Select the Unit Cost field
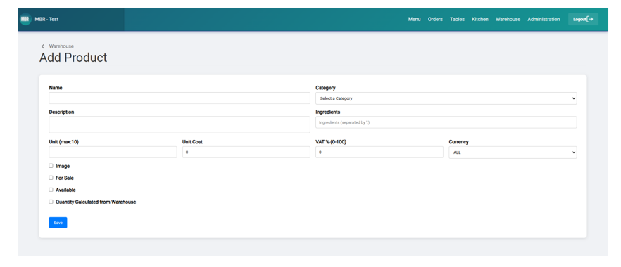Image resolution: width=621 pixels, height=267 pixels. 246,152
